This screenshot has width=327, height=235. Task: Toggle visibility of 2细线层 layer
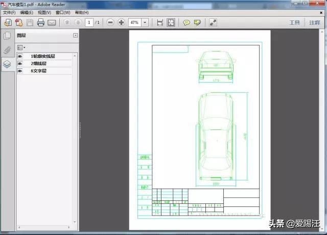coord(20,64)
